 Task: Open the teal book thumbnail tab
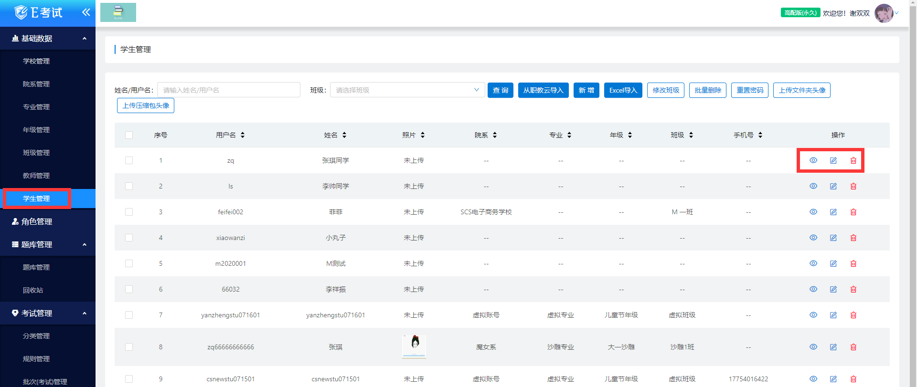pos(118,12)
